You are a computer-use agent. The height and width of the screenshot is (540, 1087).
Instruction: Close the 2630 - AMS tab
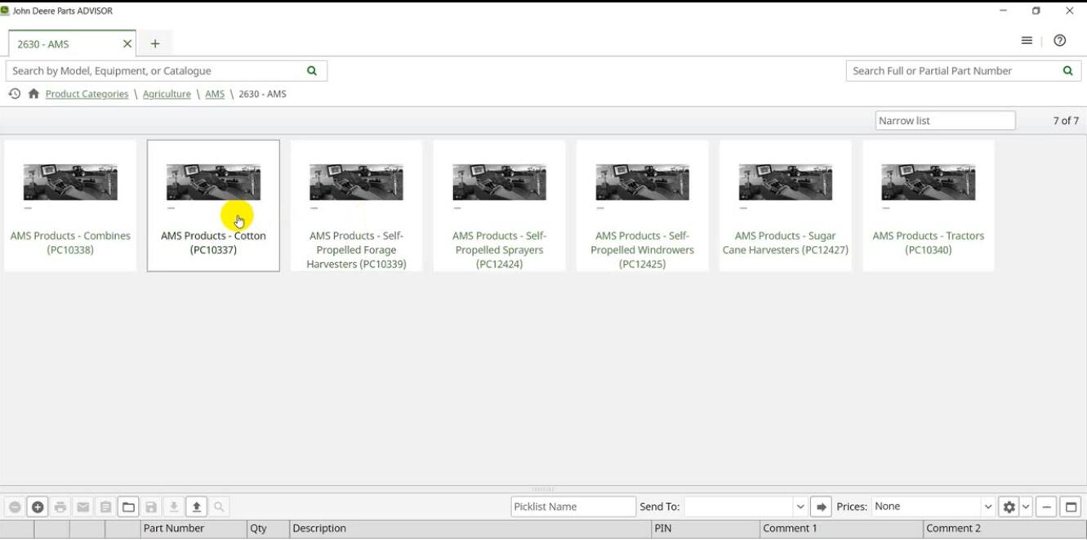[127, 44]
